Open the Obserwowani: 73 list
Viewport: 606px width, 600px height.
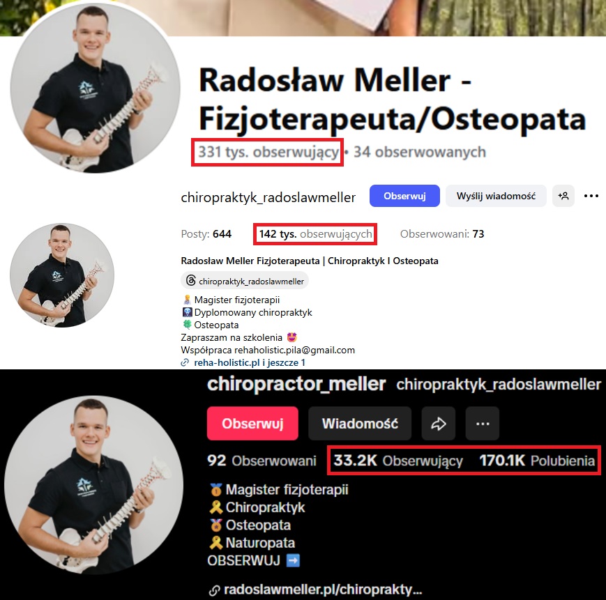point(442,234)
